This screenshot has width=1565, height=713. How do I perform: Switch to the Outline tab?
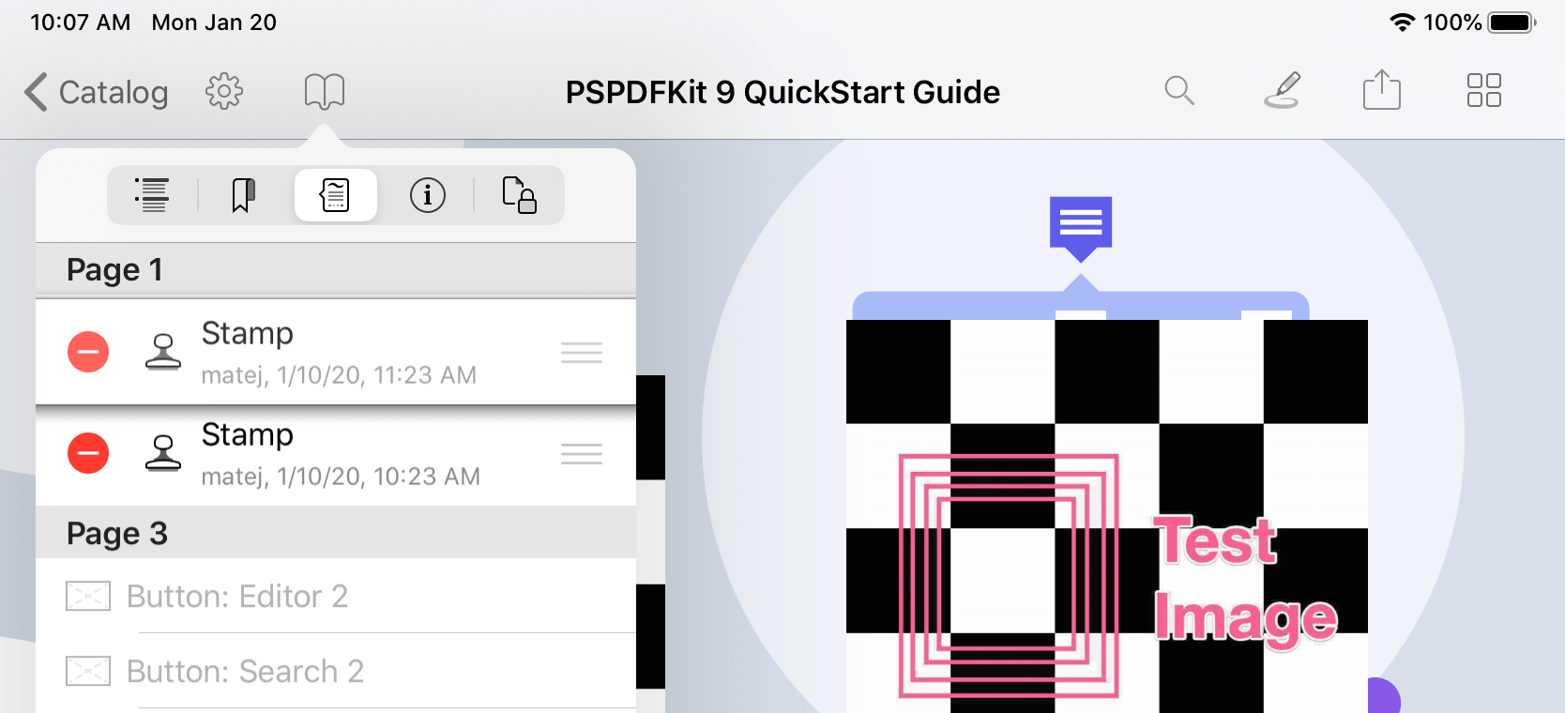(x=152, y=195)
